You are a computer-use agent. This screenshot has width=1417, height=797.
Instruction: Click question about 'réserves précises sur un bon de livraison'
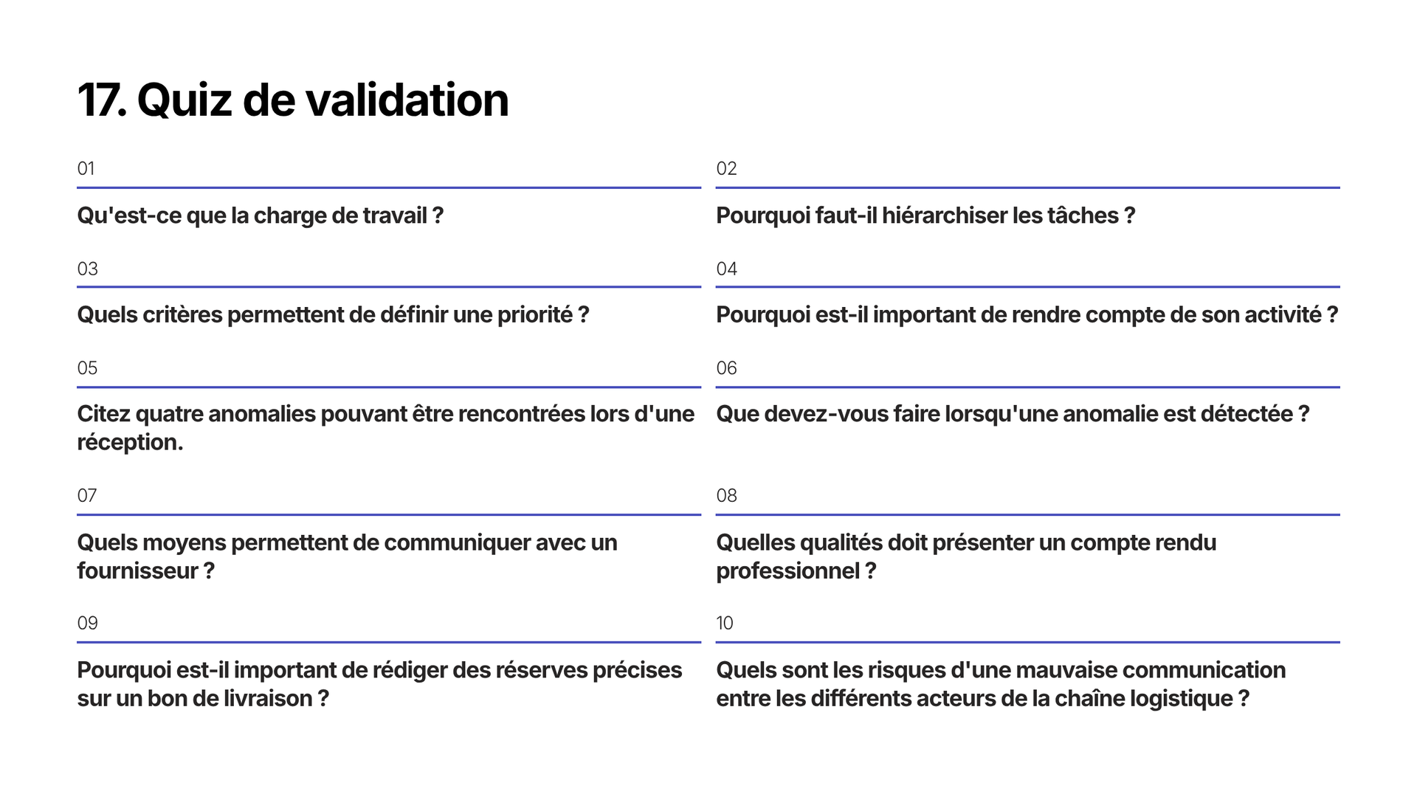(379, 684)
